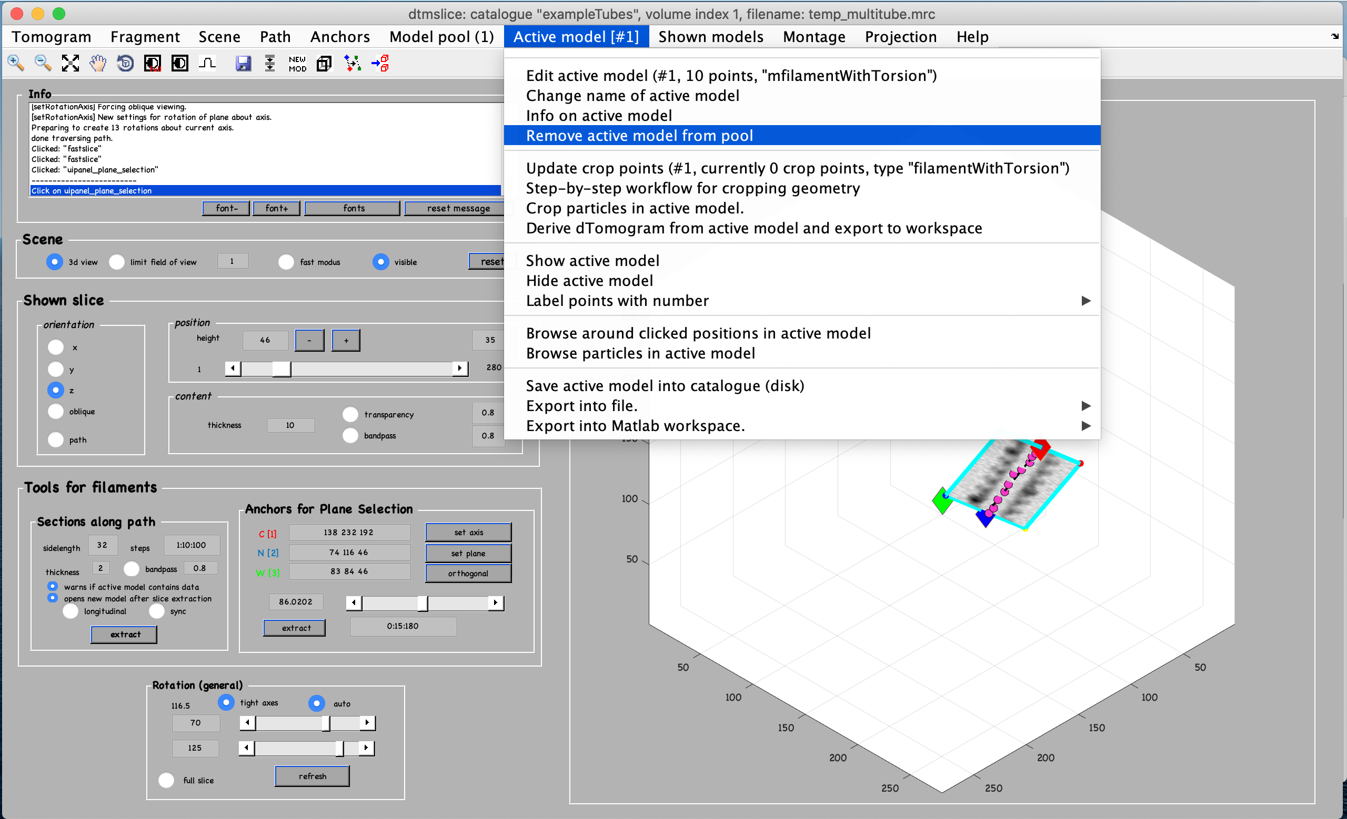Click the NEW MOD toolbar icon
This screenshot has height=819, width=1347.
coord(297,63)
